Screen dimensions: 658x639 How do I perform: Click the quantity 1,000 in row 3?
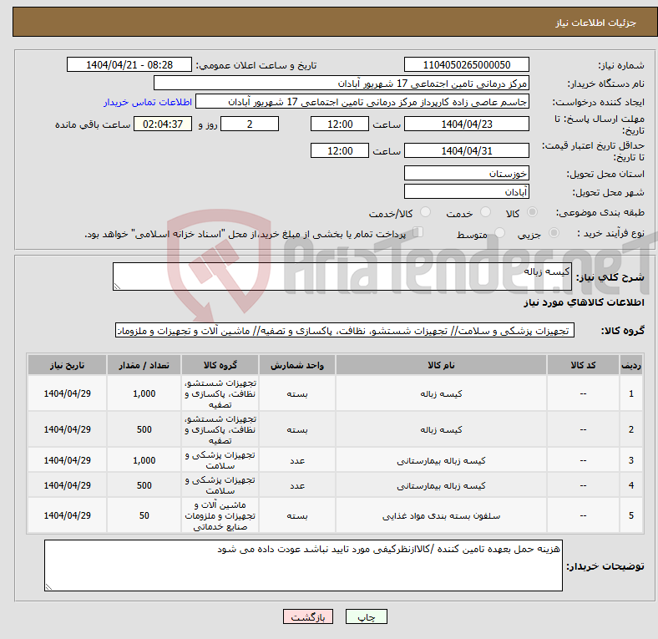point(144,460)
